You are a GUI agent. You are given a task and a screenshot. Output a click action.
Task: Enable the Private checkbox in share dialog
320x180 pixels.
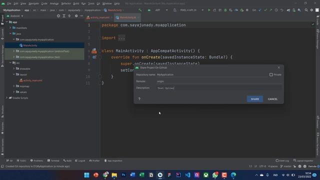coord(271,74)
